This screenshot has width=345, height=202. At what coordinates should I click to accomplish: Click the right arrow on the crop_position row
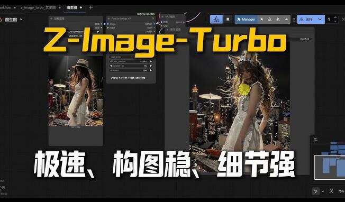pos(151,61)
